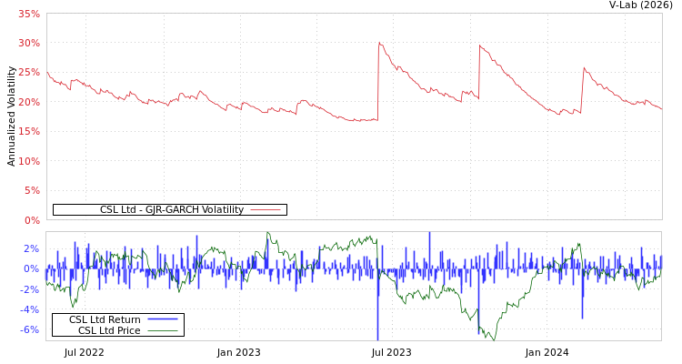Click the -2% label on returns axis
682x364 pixels.
click(30, 289)
